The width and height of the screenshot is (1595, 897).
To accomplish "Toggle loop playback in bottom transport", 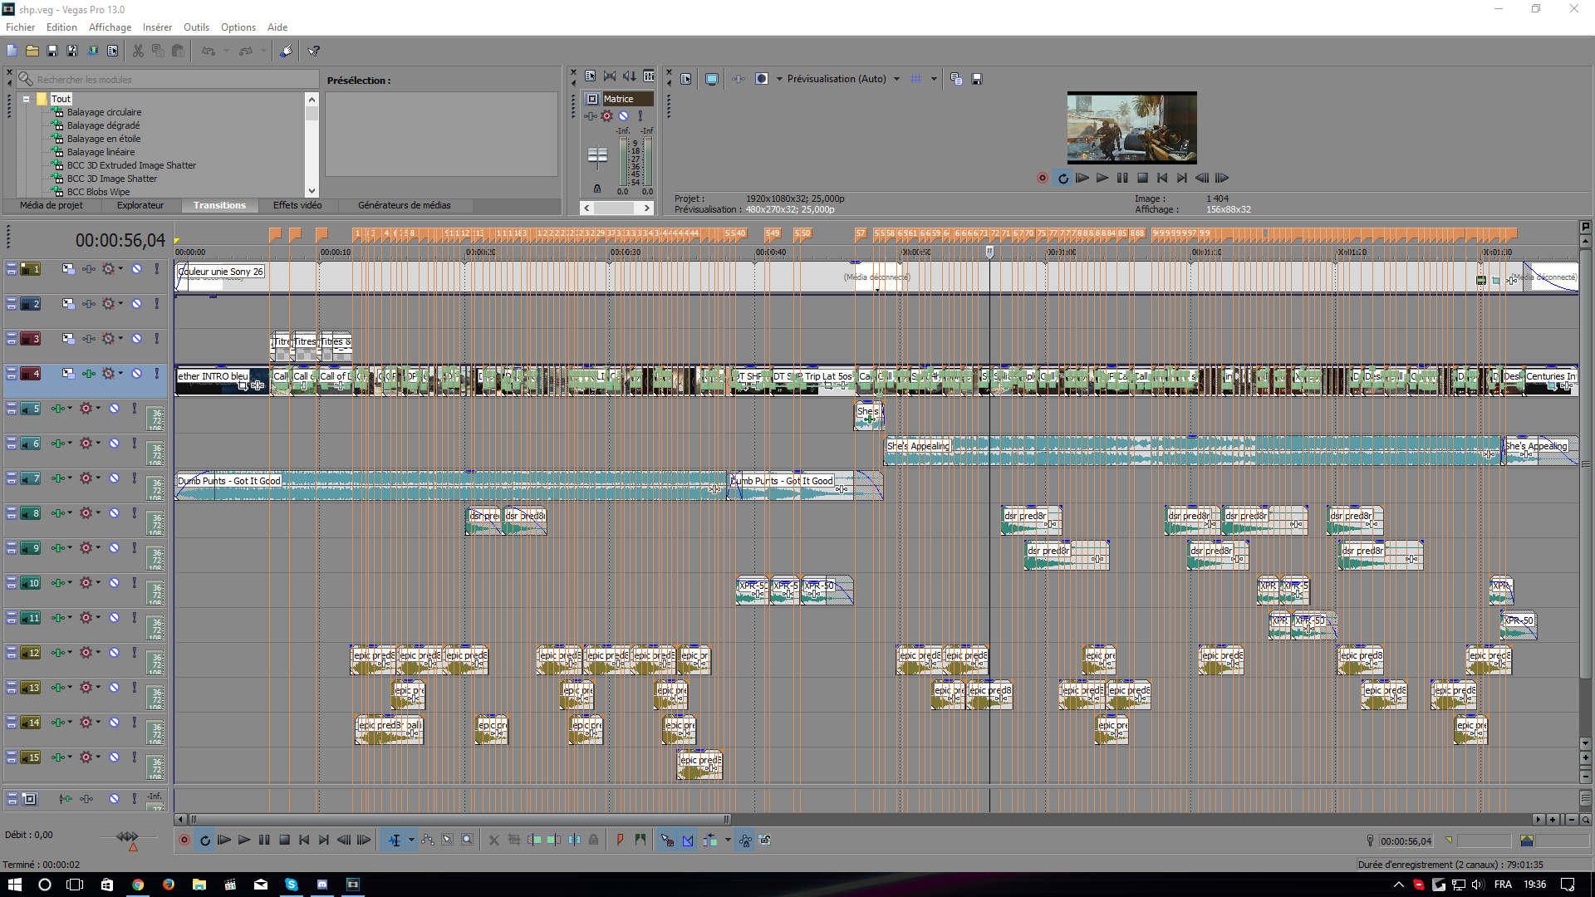I will (204, 841).
